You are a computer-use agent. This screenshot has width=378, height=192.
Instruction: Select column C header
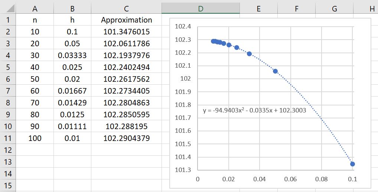tap(126, 9)
